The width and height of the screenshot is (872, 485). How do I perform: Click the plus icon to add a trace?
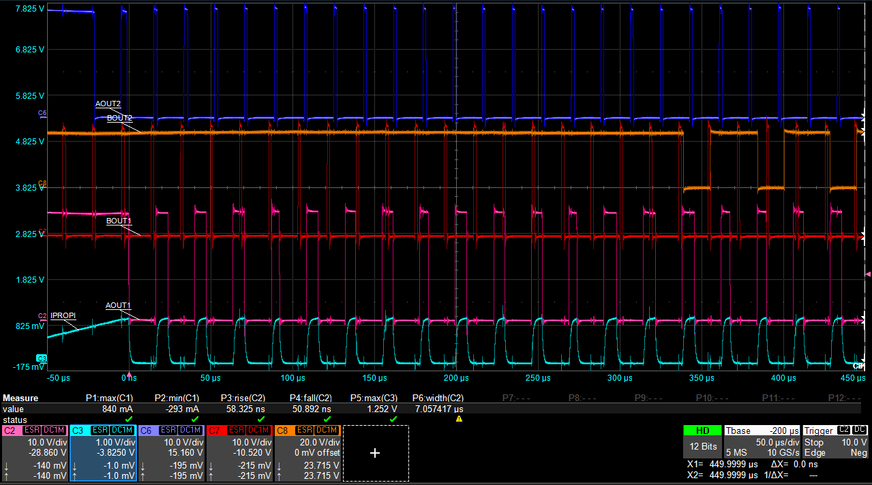[x=374, y=453]
